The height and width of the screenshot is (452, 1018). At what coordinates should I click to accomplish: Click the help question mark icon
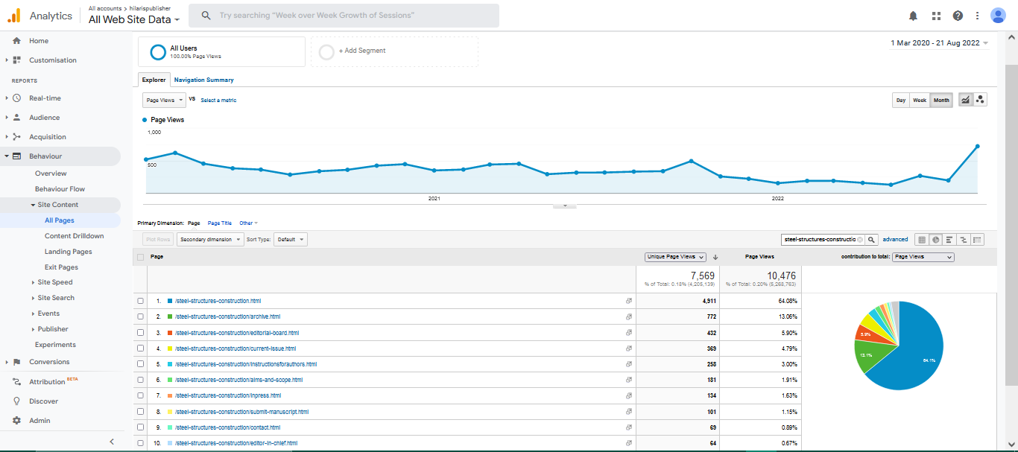pyautogui.click(x=958, y=16)
